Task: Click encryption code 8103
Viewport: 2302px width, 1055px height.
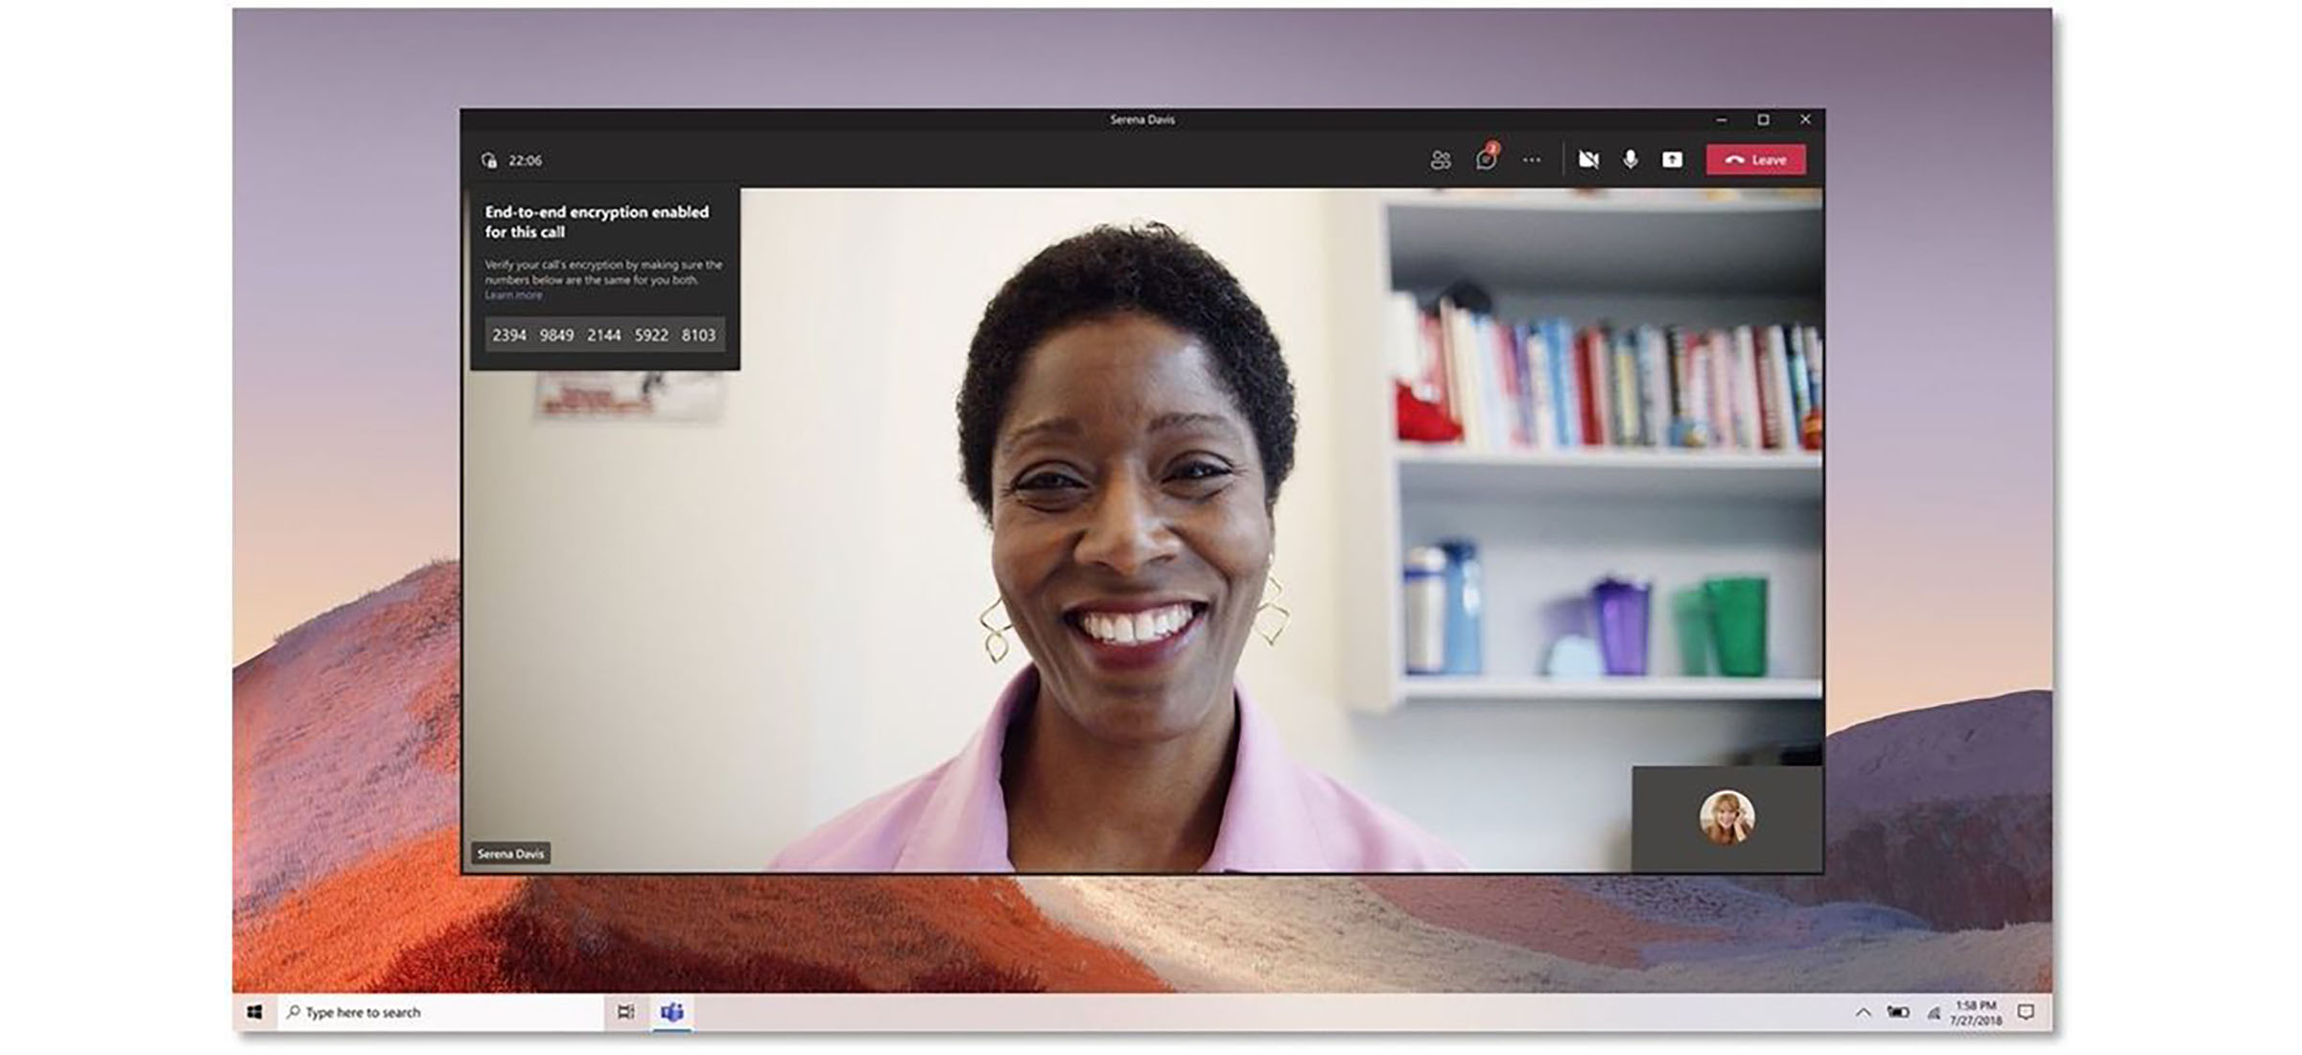Action: (x=698, y=336)
